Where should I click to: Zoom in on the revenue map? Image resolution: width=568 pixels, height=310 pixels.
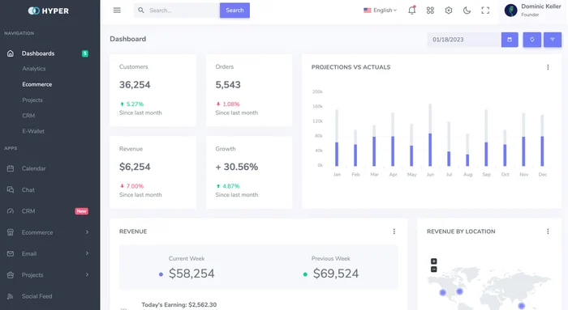[433, 261]
